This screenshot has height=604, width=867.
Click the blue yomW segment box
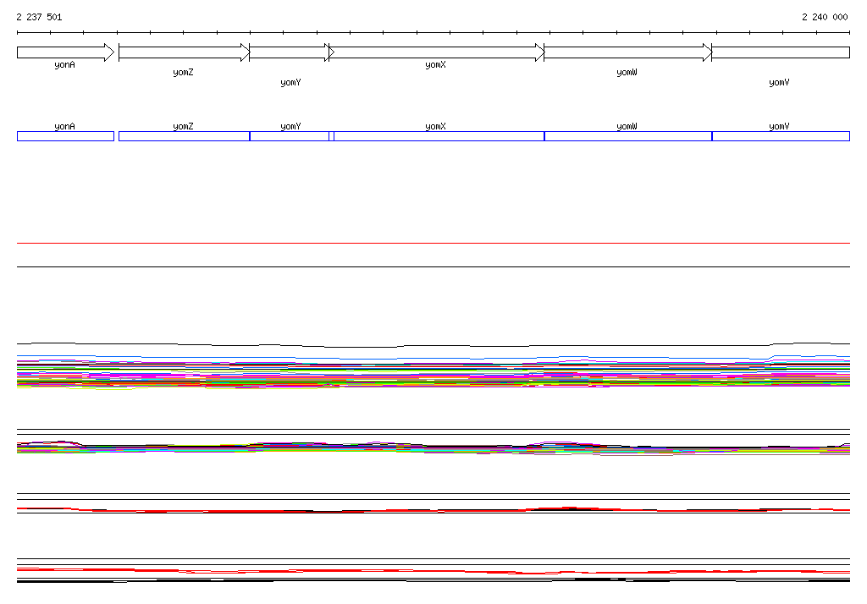[627, 136]
